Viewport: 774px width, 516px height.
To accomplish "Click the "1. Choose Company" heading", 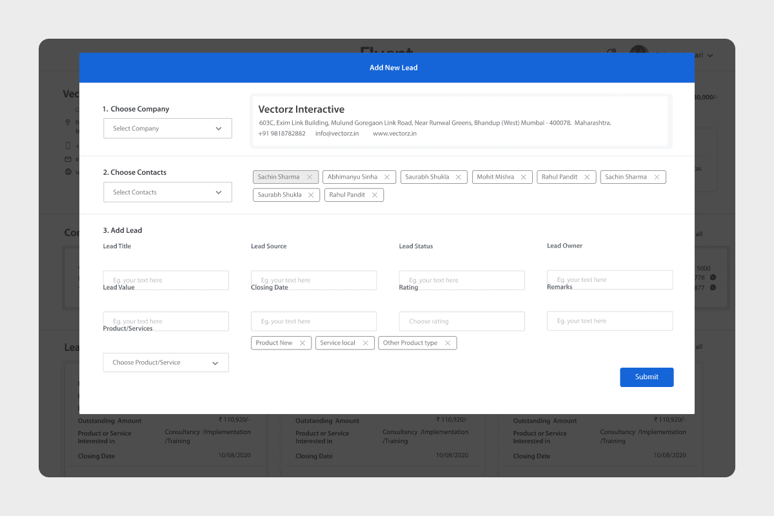I will coord(136,109).
